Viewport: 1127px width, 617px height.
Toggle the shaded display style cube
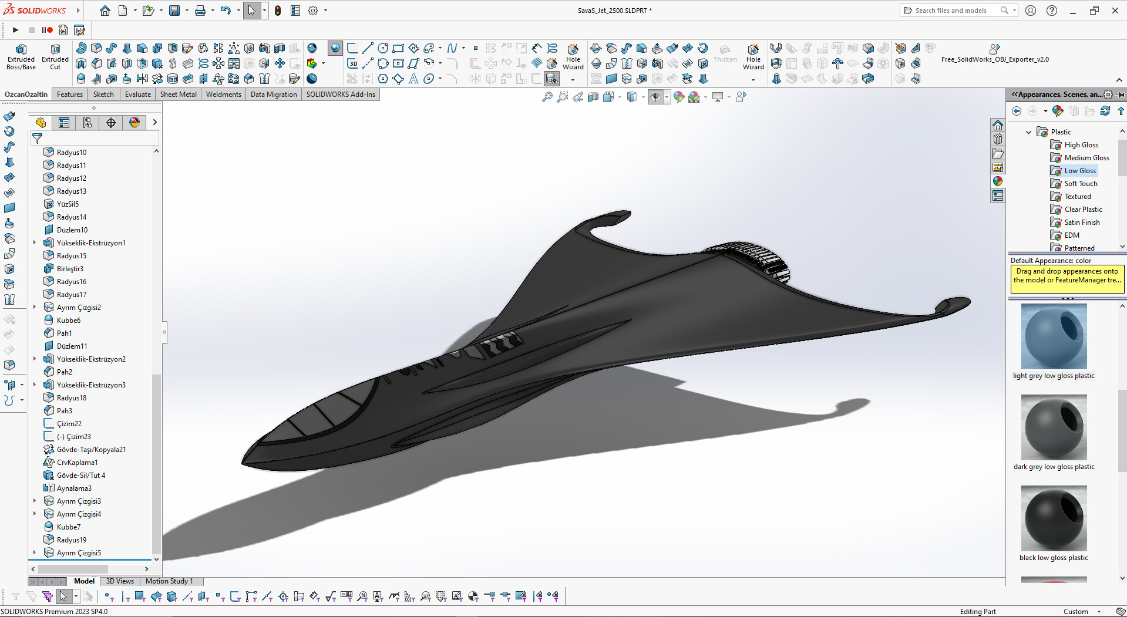(x=631, y=97)
